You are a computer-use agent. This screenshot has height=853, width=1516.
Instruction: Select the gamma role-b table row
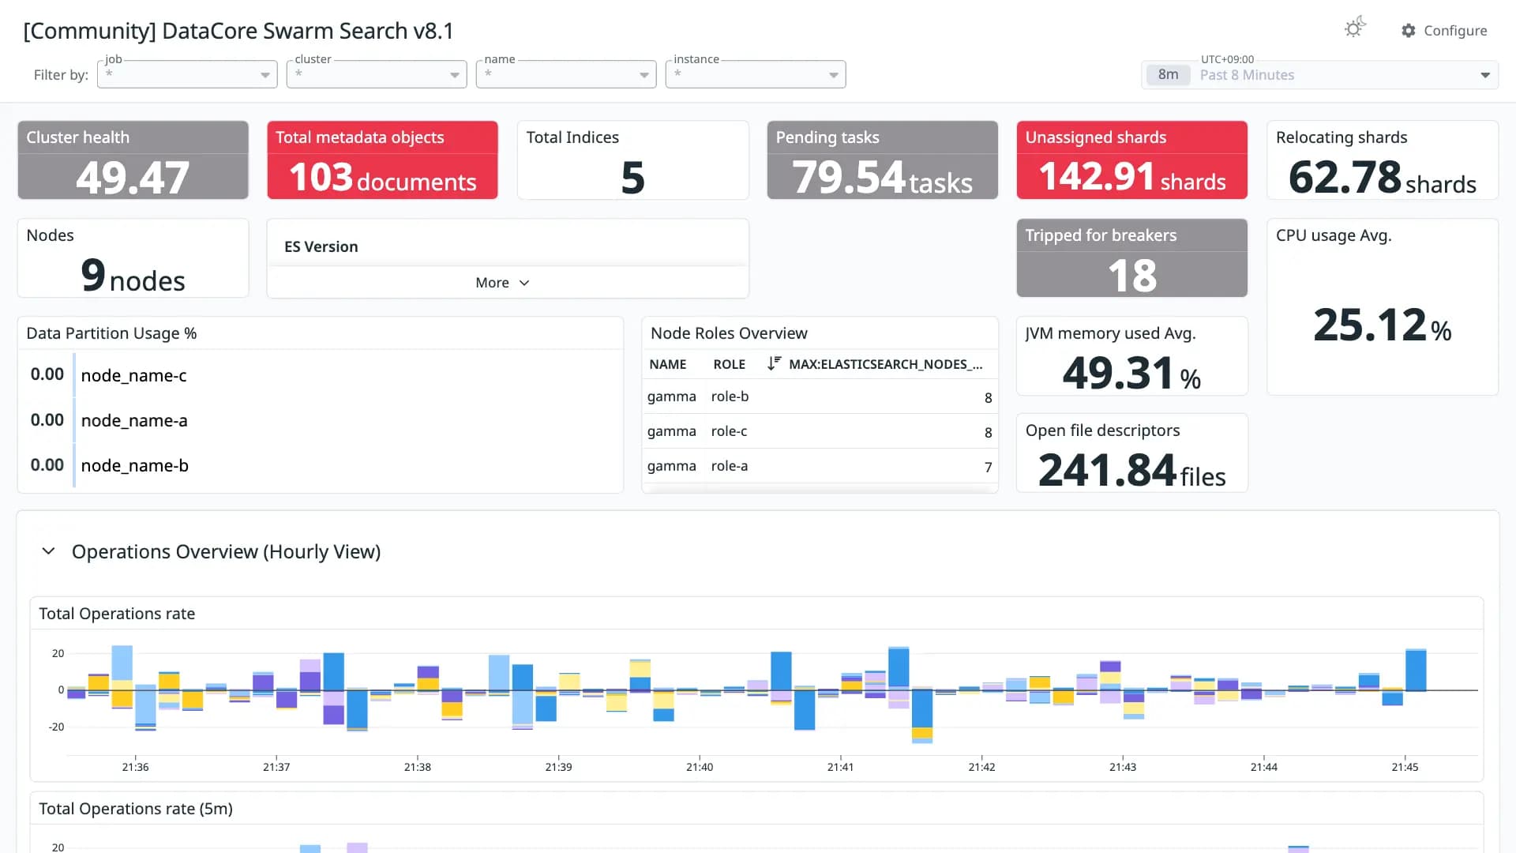[x=820, y=396]
